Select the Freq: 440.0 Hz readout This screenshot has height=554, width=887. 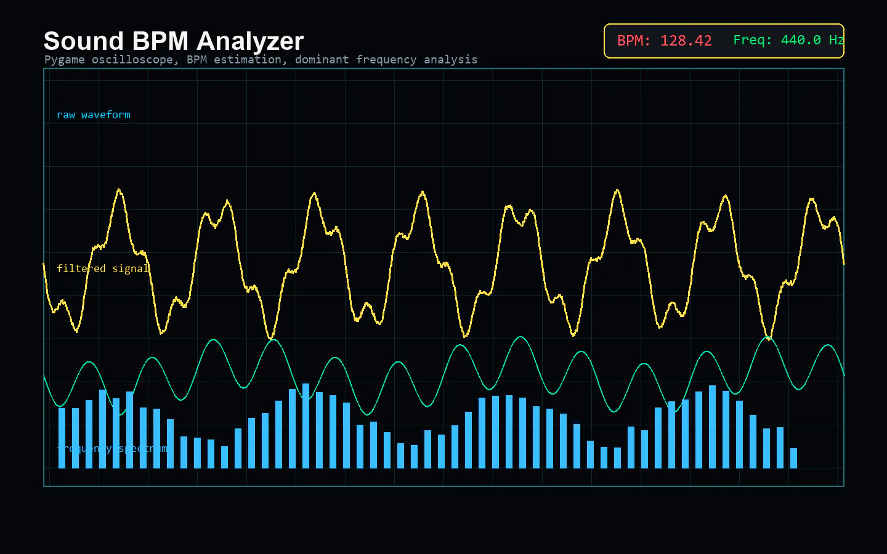coord(788,40)
